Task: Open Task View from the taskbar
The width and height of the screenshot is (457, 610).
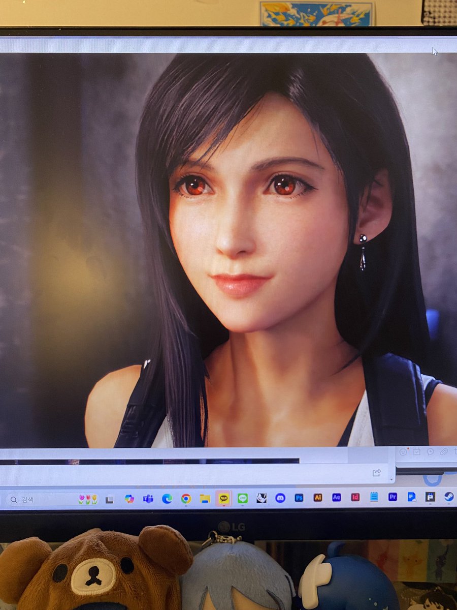Action: (109, 500)
